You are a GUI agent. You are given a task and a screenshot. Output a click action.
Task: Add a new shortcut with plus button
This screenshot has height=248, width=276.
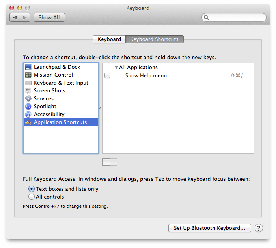106,162
